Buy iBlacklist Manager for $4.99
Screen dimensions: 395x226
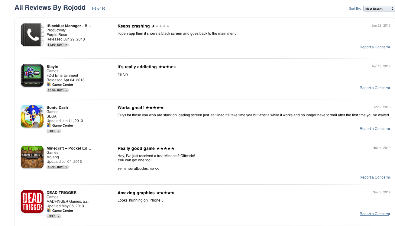click(x=55, y=45)
